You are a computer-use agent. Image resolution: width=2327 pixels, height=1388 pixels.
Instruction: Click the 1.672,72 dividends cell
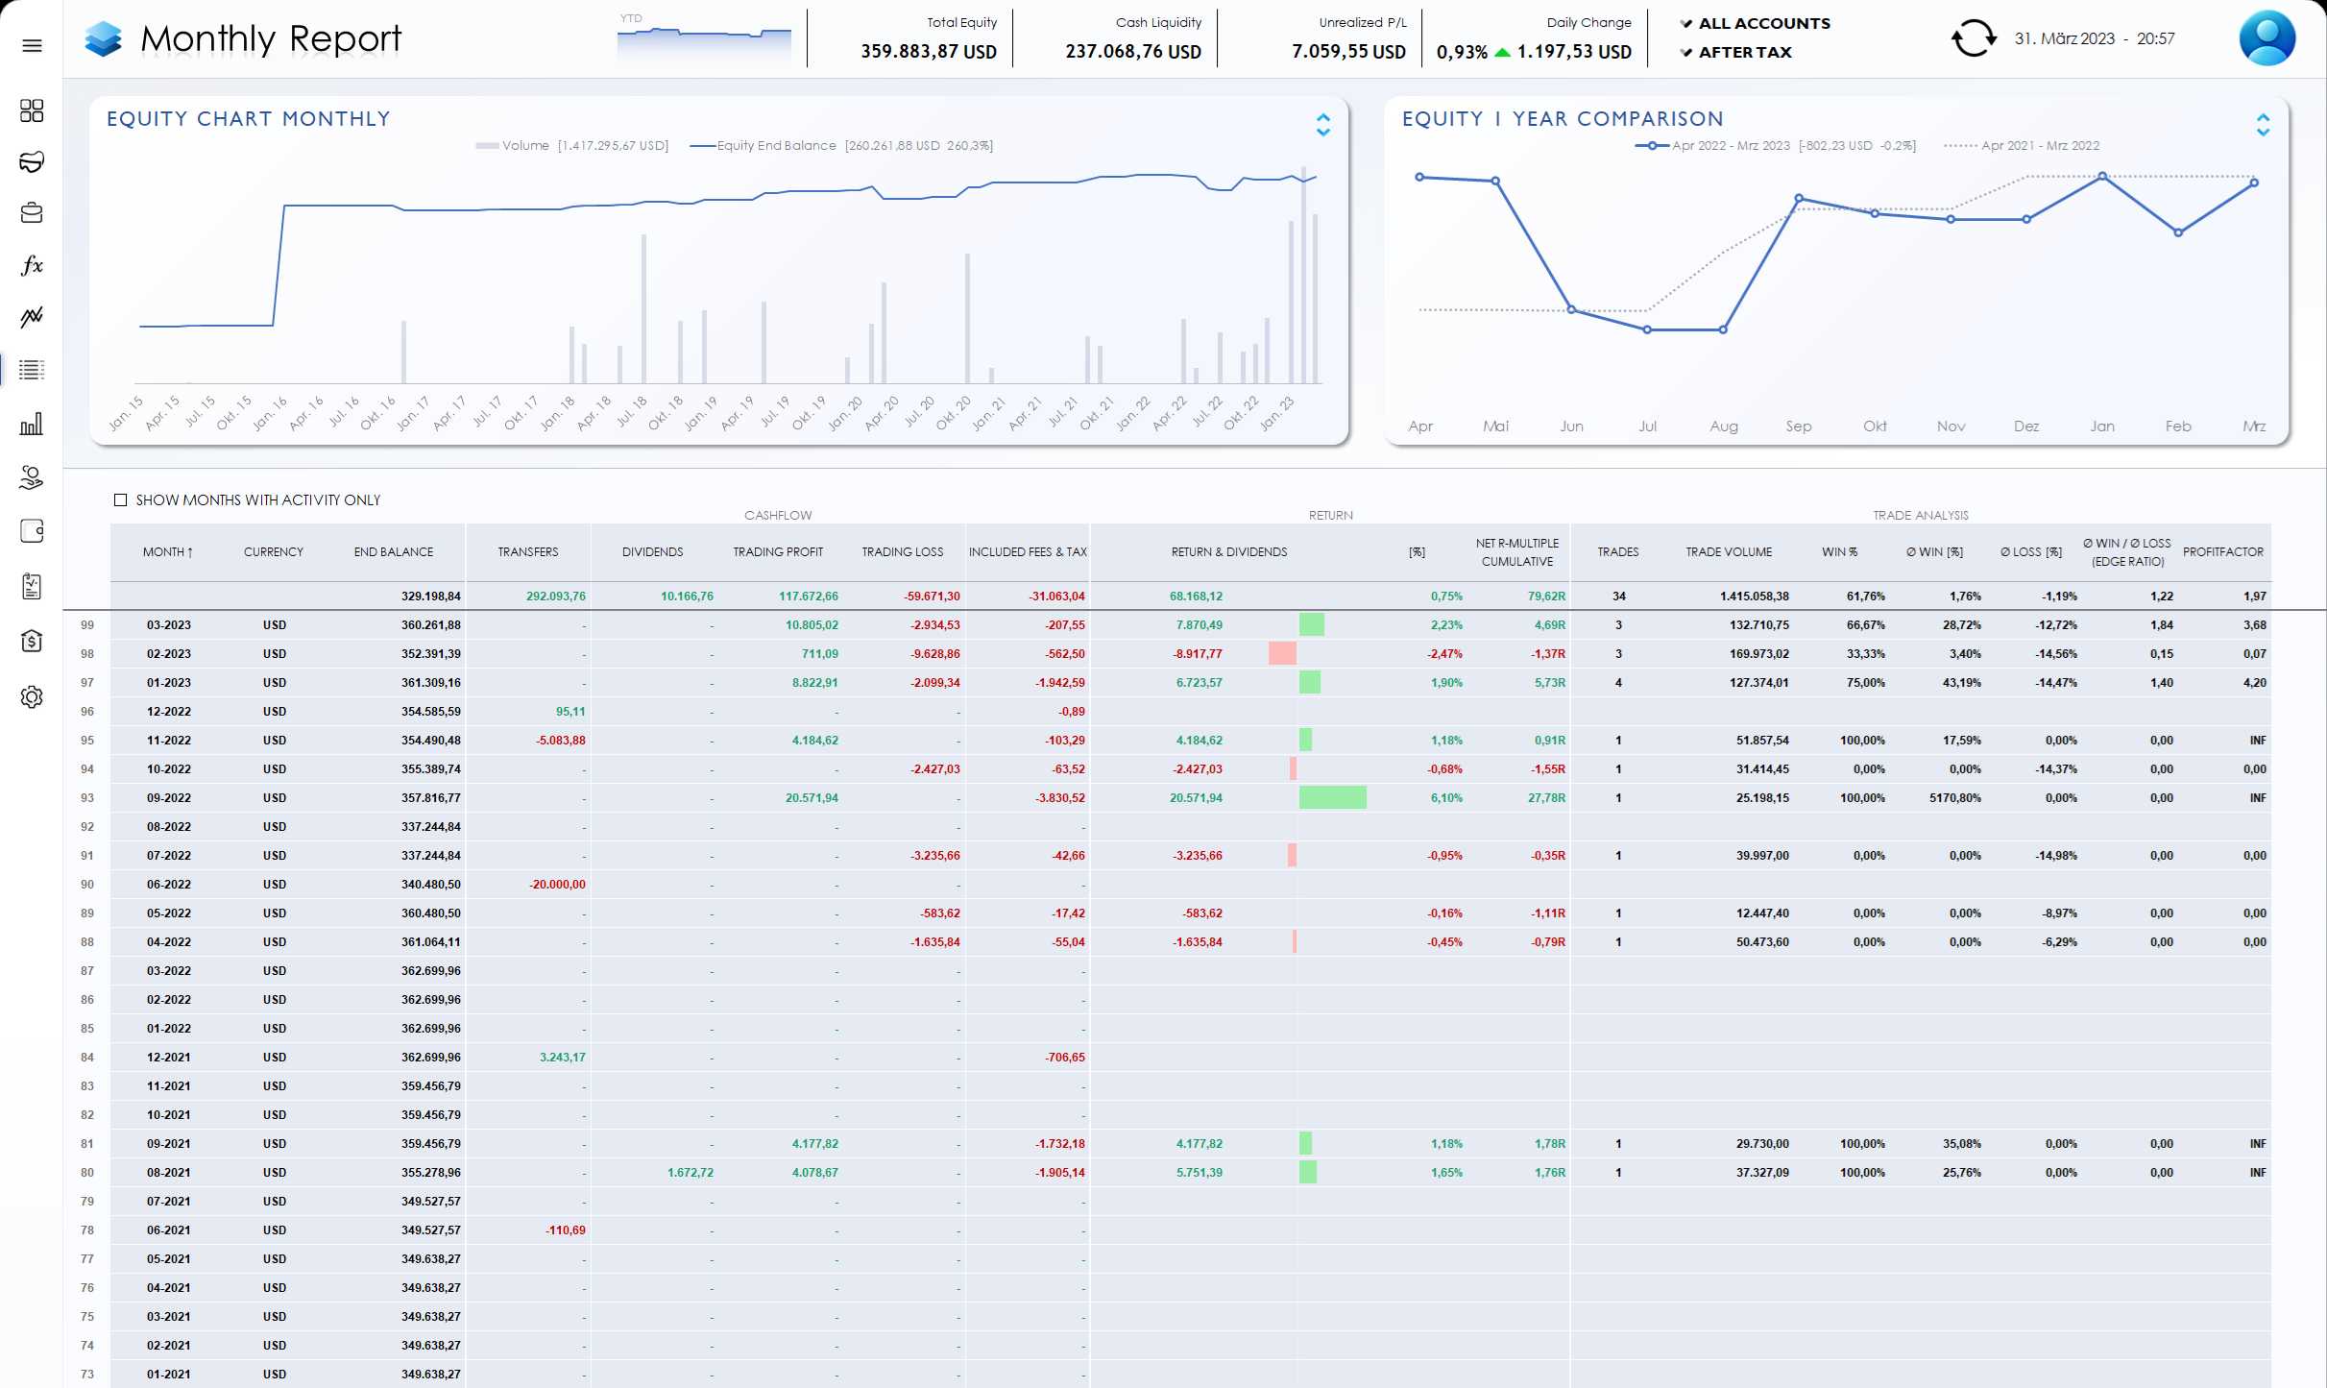pyautogui.click(x=690, y=1172)
